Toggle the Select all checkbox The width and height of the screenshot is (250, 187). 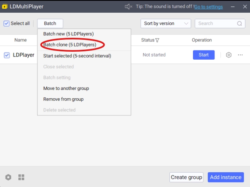pyautogui.click(x=6, y=23)
